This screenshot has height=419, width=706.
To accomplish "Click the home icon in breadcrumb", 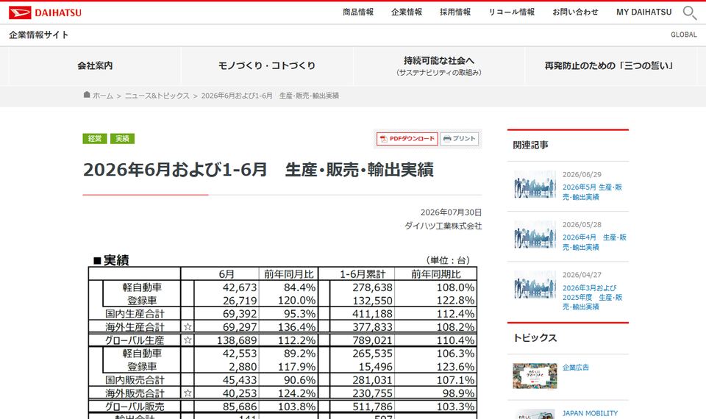I will 87,95.
